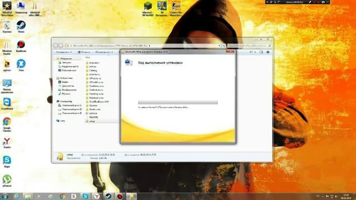Click the system tray flag Action Center icon
Image resolution: width=356 pixels, height=200 pixels.
click(328, 196)
